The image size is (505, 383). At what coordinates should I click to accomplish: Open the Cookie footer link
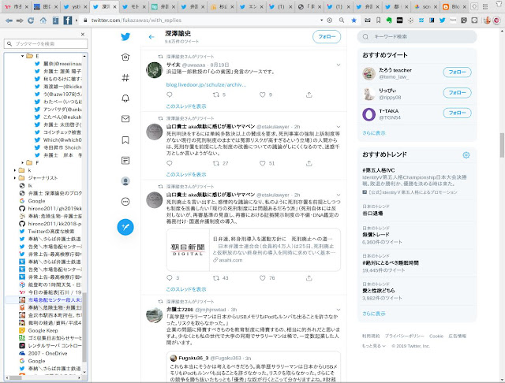click(436, 336)
